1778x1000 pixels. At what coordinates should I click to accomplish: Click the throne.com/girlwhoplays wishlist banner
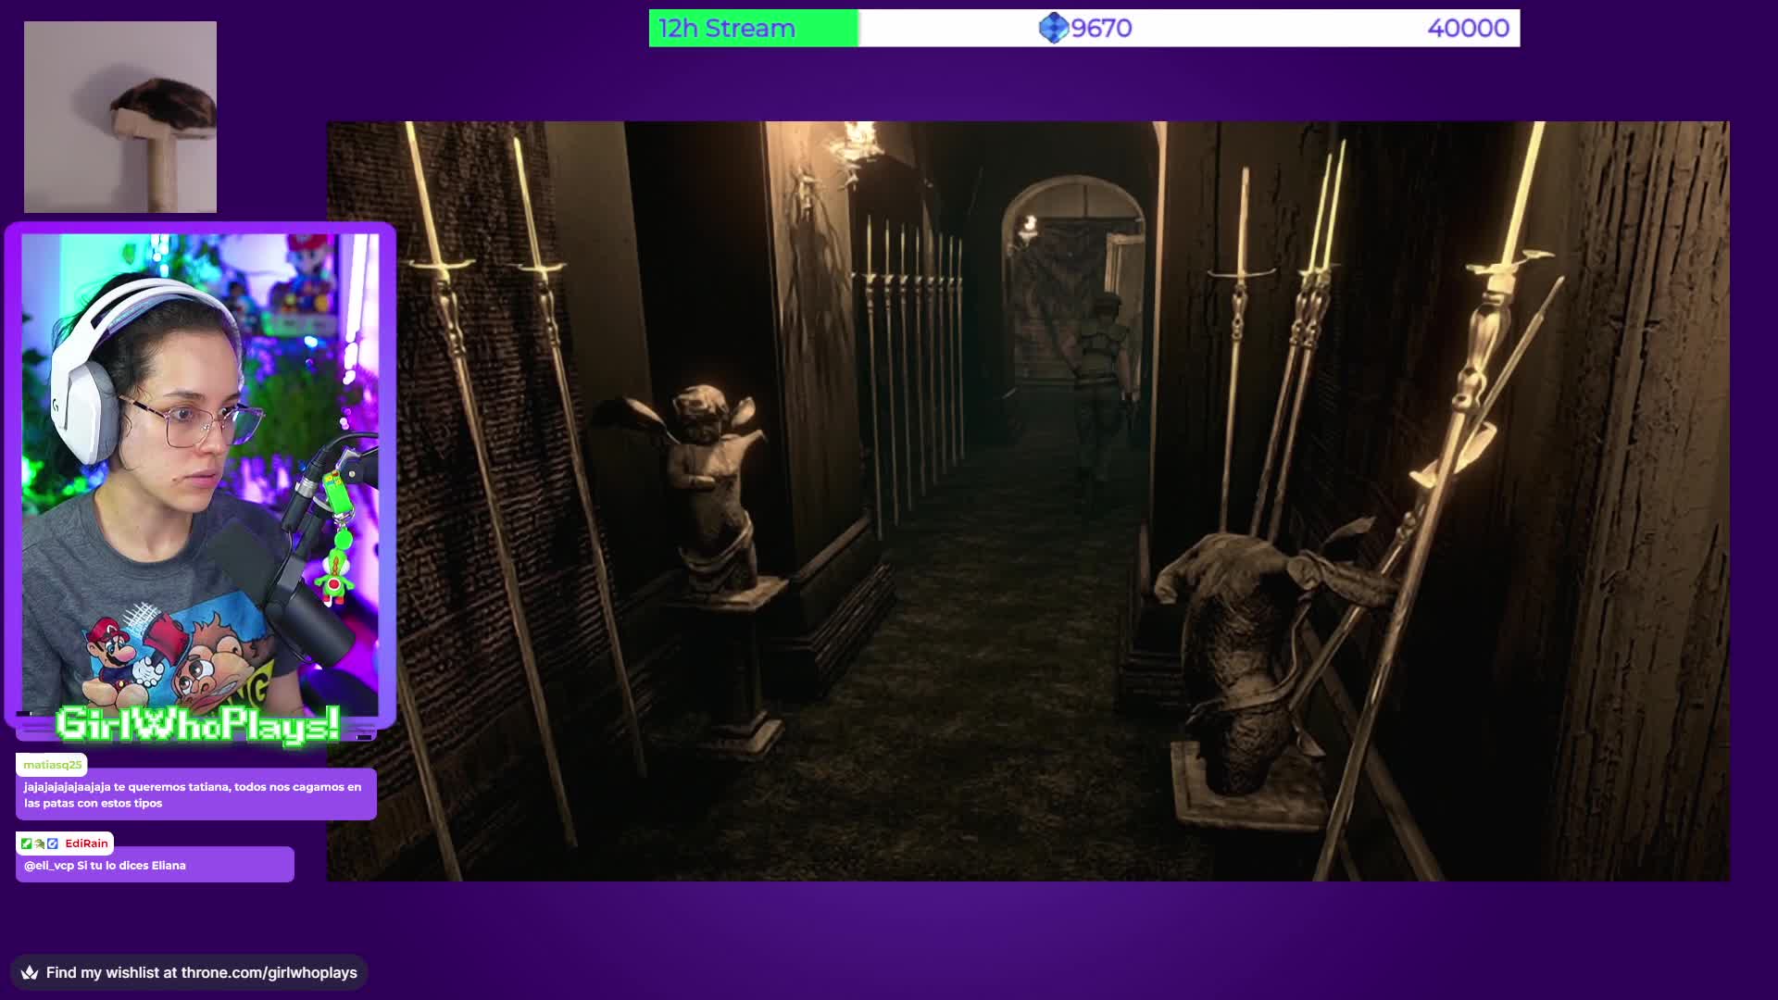(189, 972)
